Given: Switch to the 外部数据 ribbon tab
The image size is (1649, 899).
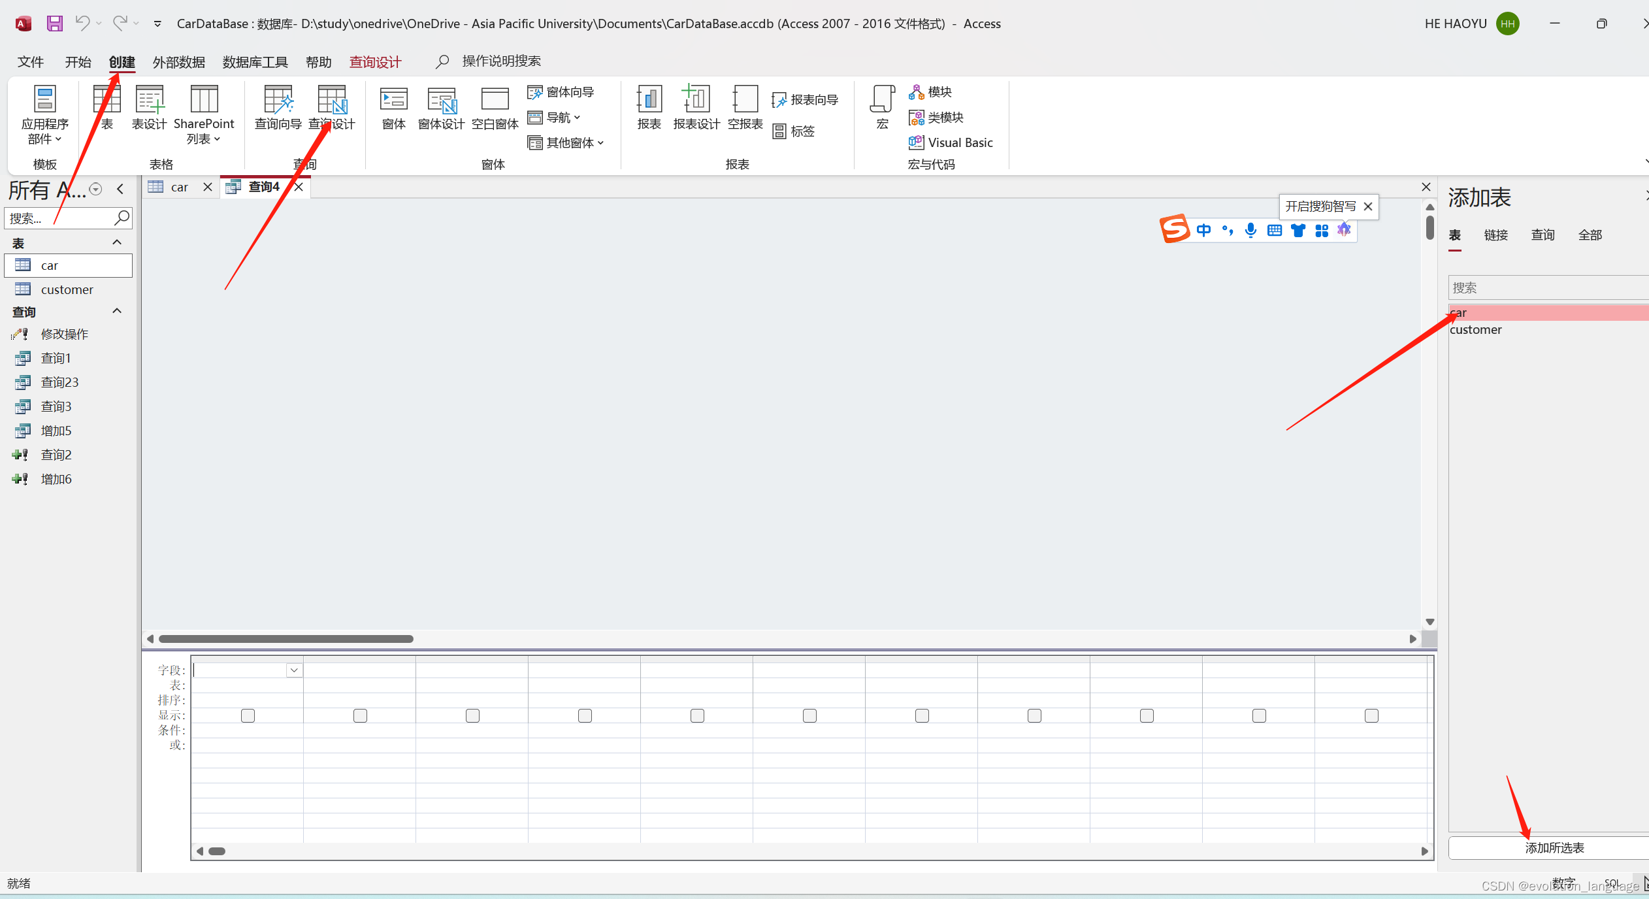Looking at the screenshot, I should pos(178,62).
